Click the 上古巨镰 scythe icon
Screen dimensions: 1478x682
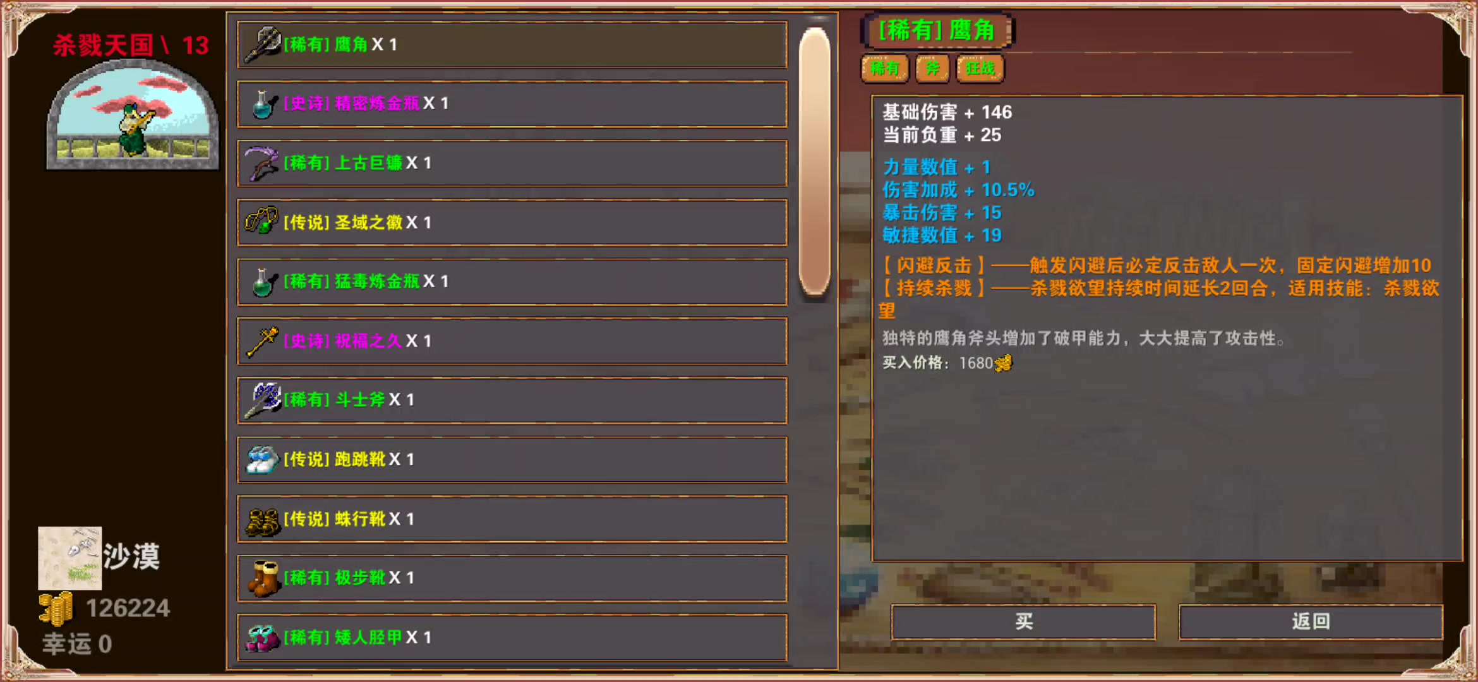tap(261, 163)
